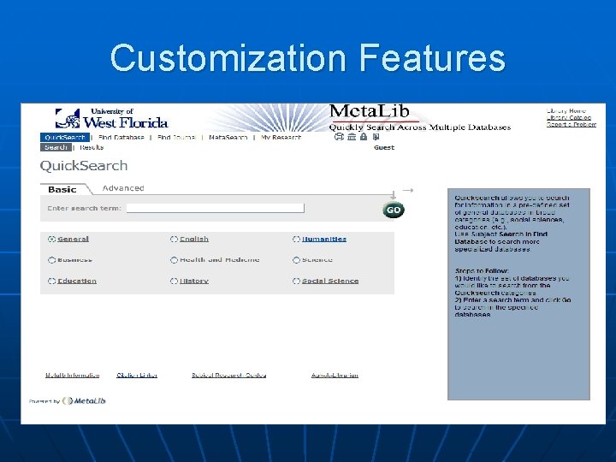Select the Social Science radio button
Image resolution: width=616 pixels, height=462 pixels.
296,281
